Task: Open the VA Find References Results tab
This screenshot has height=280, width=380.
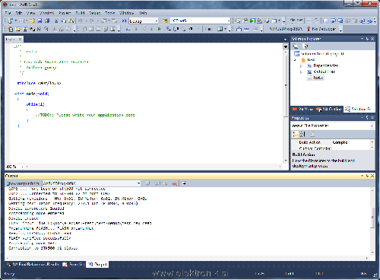Action: 33,264
